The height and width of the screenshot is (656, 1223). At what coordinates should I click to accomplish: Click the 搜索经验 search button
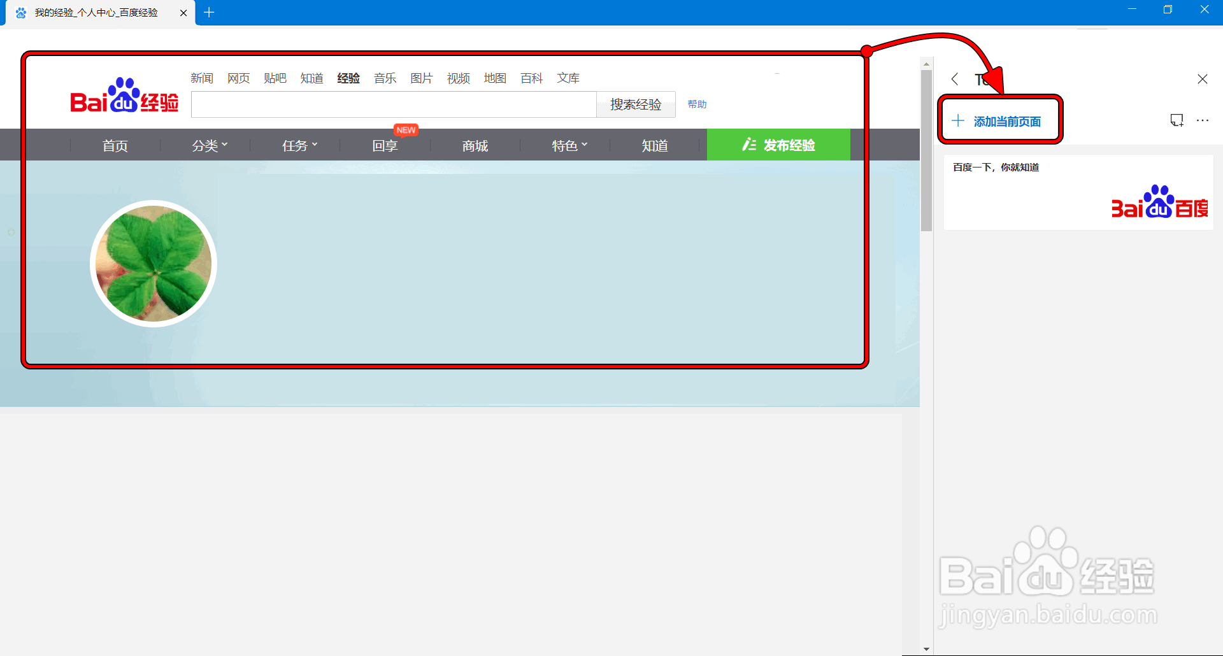(x=636, y=104)
